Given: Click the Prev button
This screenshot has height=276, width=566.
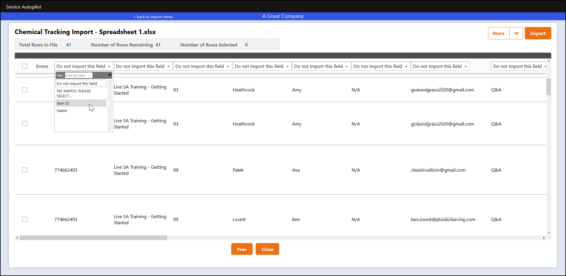Looking at the screenshot, I should (x=242, y=249).
